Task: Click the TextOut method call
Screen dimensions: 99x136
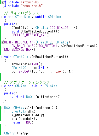Action: [23, 72]
